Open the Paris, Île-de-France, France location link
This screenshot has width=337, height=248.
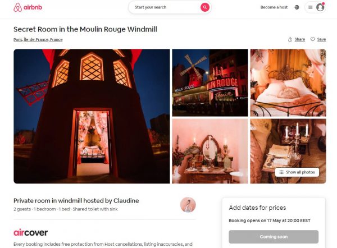[38, 39]
